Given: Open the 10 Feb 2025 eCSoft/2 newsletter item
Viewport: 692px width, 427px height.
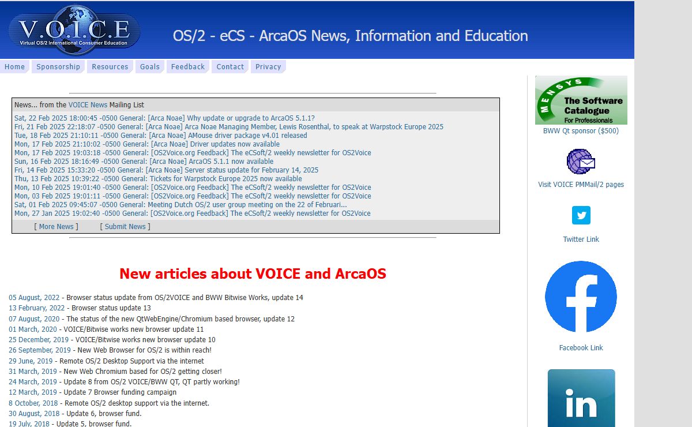Looking at the screenshot, I should click(193, 188).
